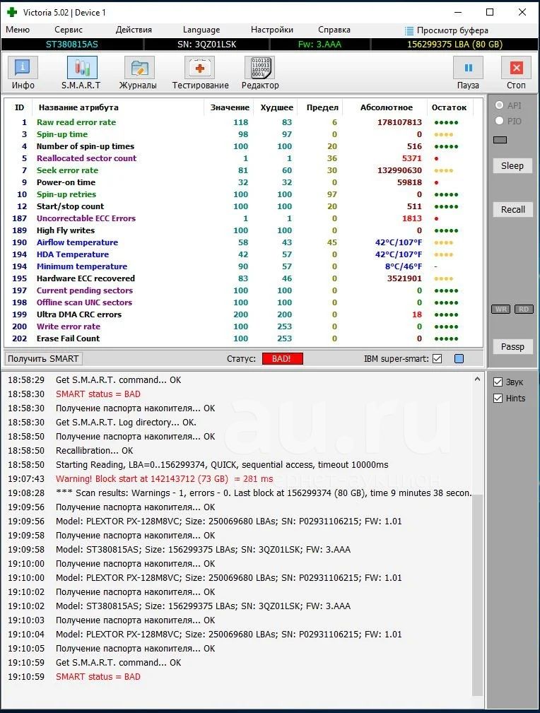The height and width of the screenshot is (713, 540).
Task: Select the Erase Fail Count attribute
Action: pyautogui.click(x=69, y=338)
